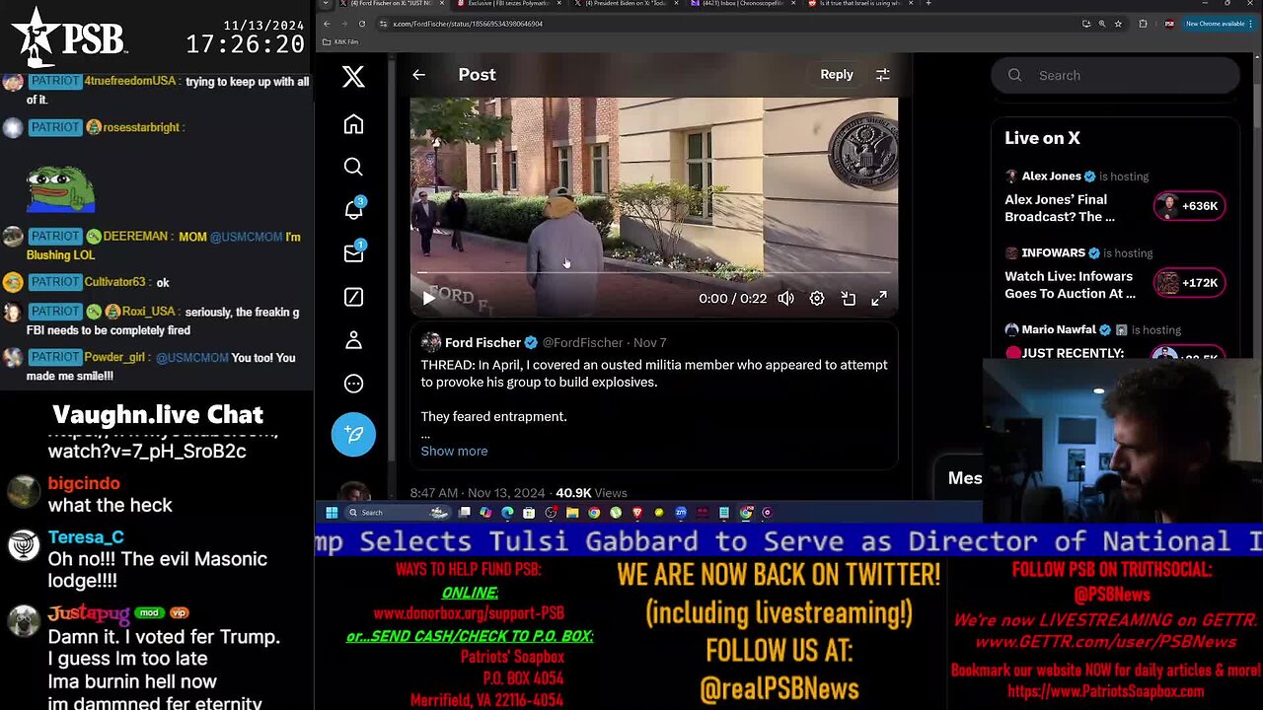Image resolution: width=1263 pixels, height=710 pixels.
Task: Expand the video to fullscreen
Action: [879, 298]
